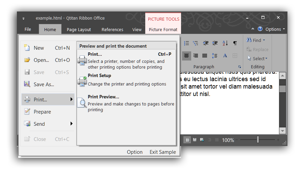This screenshot has height=169, width=304.
Task: Open the help question mark icon
Action: coord(260,29)
